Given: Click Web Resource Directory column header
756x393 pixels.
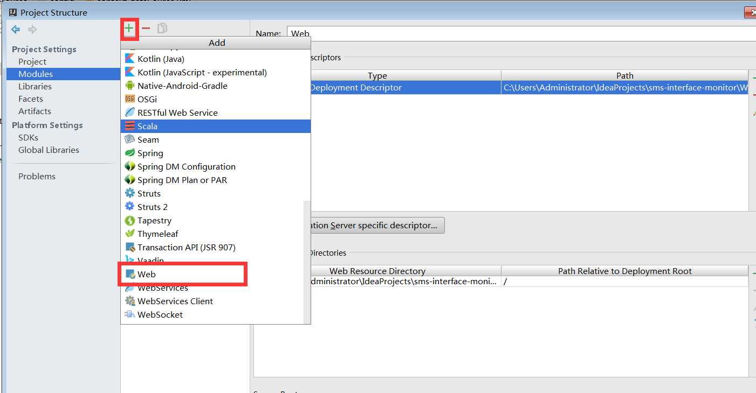Looking at the screenshot, I should [377, 271].
